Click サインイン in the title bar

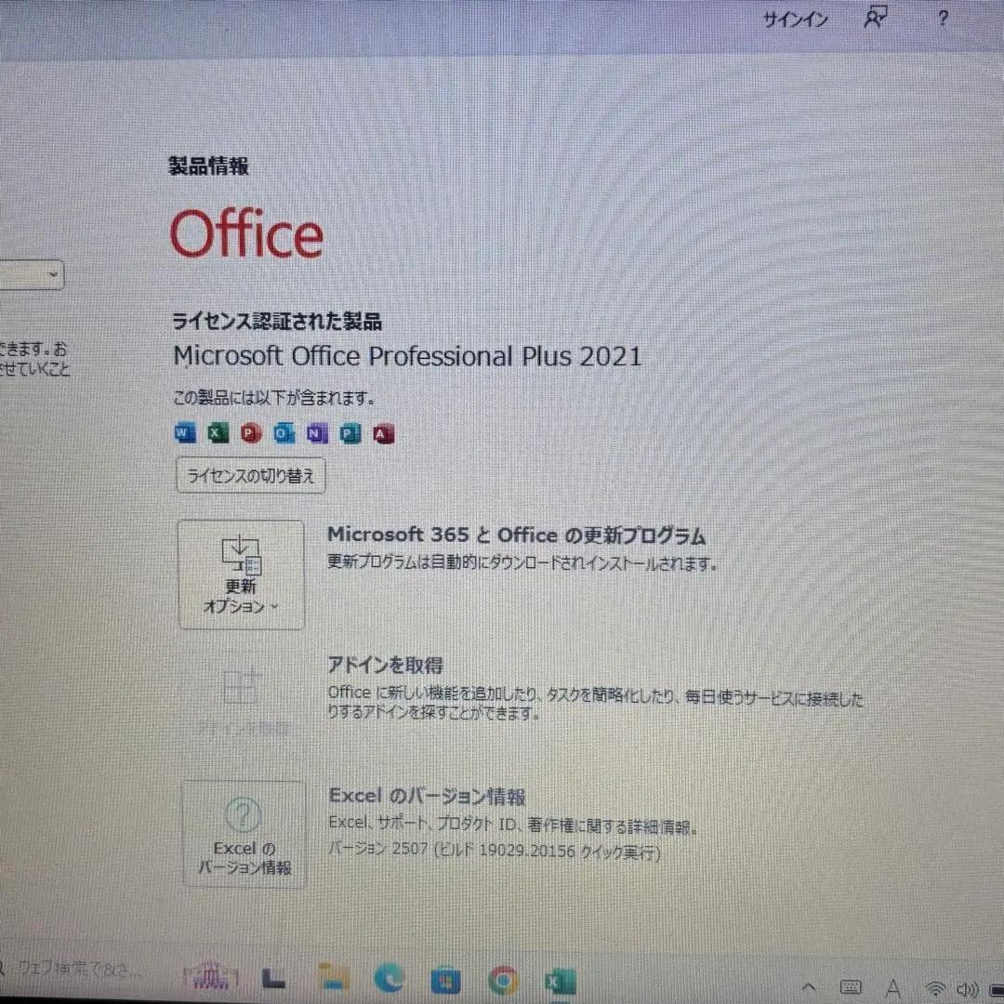point(794,19)
